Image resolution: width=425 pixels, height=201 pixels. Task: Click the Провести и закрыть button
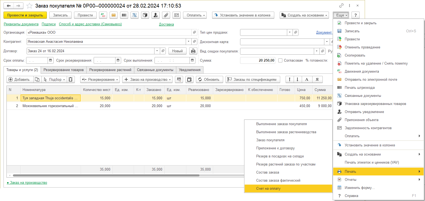click(25, 15)
